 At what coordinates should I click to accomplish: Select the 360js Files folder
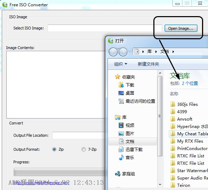tap(184, 104)
